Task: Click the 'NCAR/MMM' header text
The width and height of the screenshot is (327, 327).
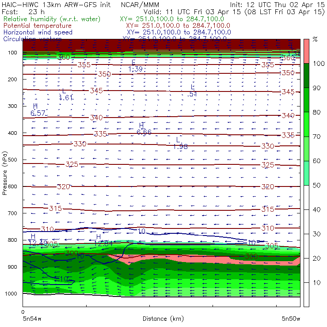Action: click(140, 5)
